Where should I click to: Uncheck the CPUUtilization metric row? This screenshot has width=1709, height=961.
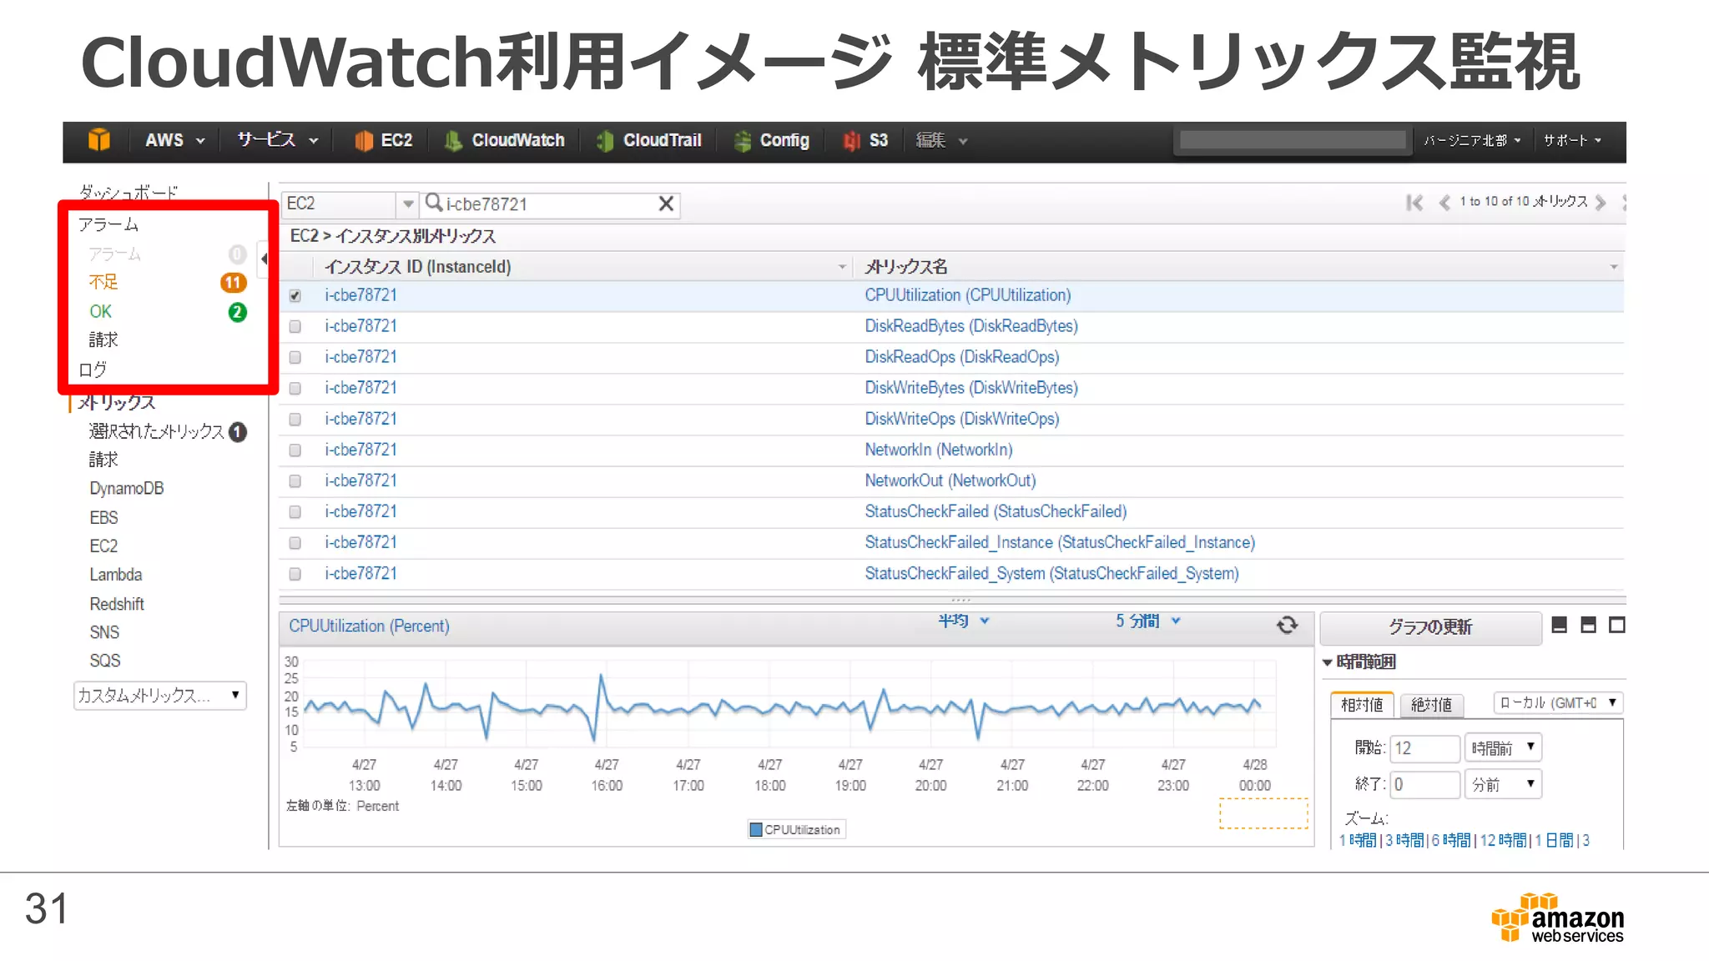[295, 295]
